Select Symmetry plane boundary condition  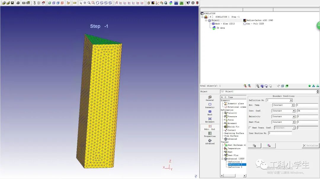pyautogui.click(x=234, y=103)
